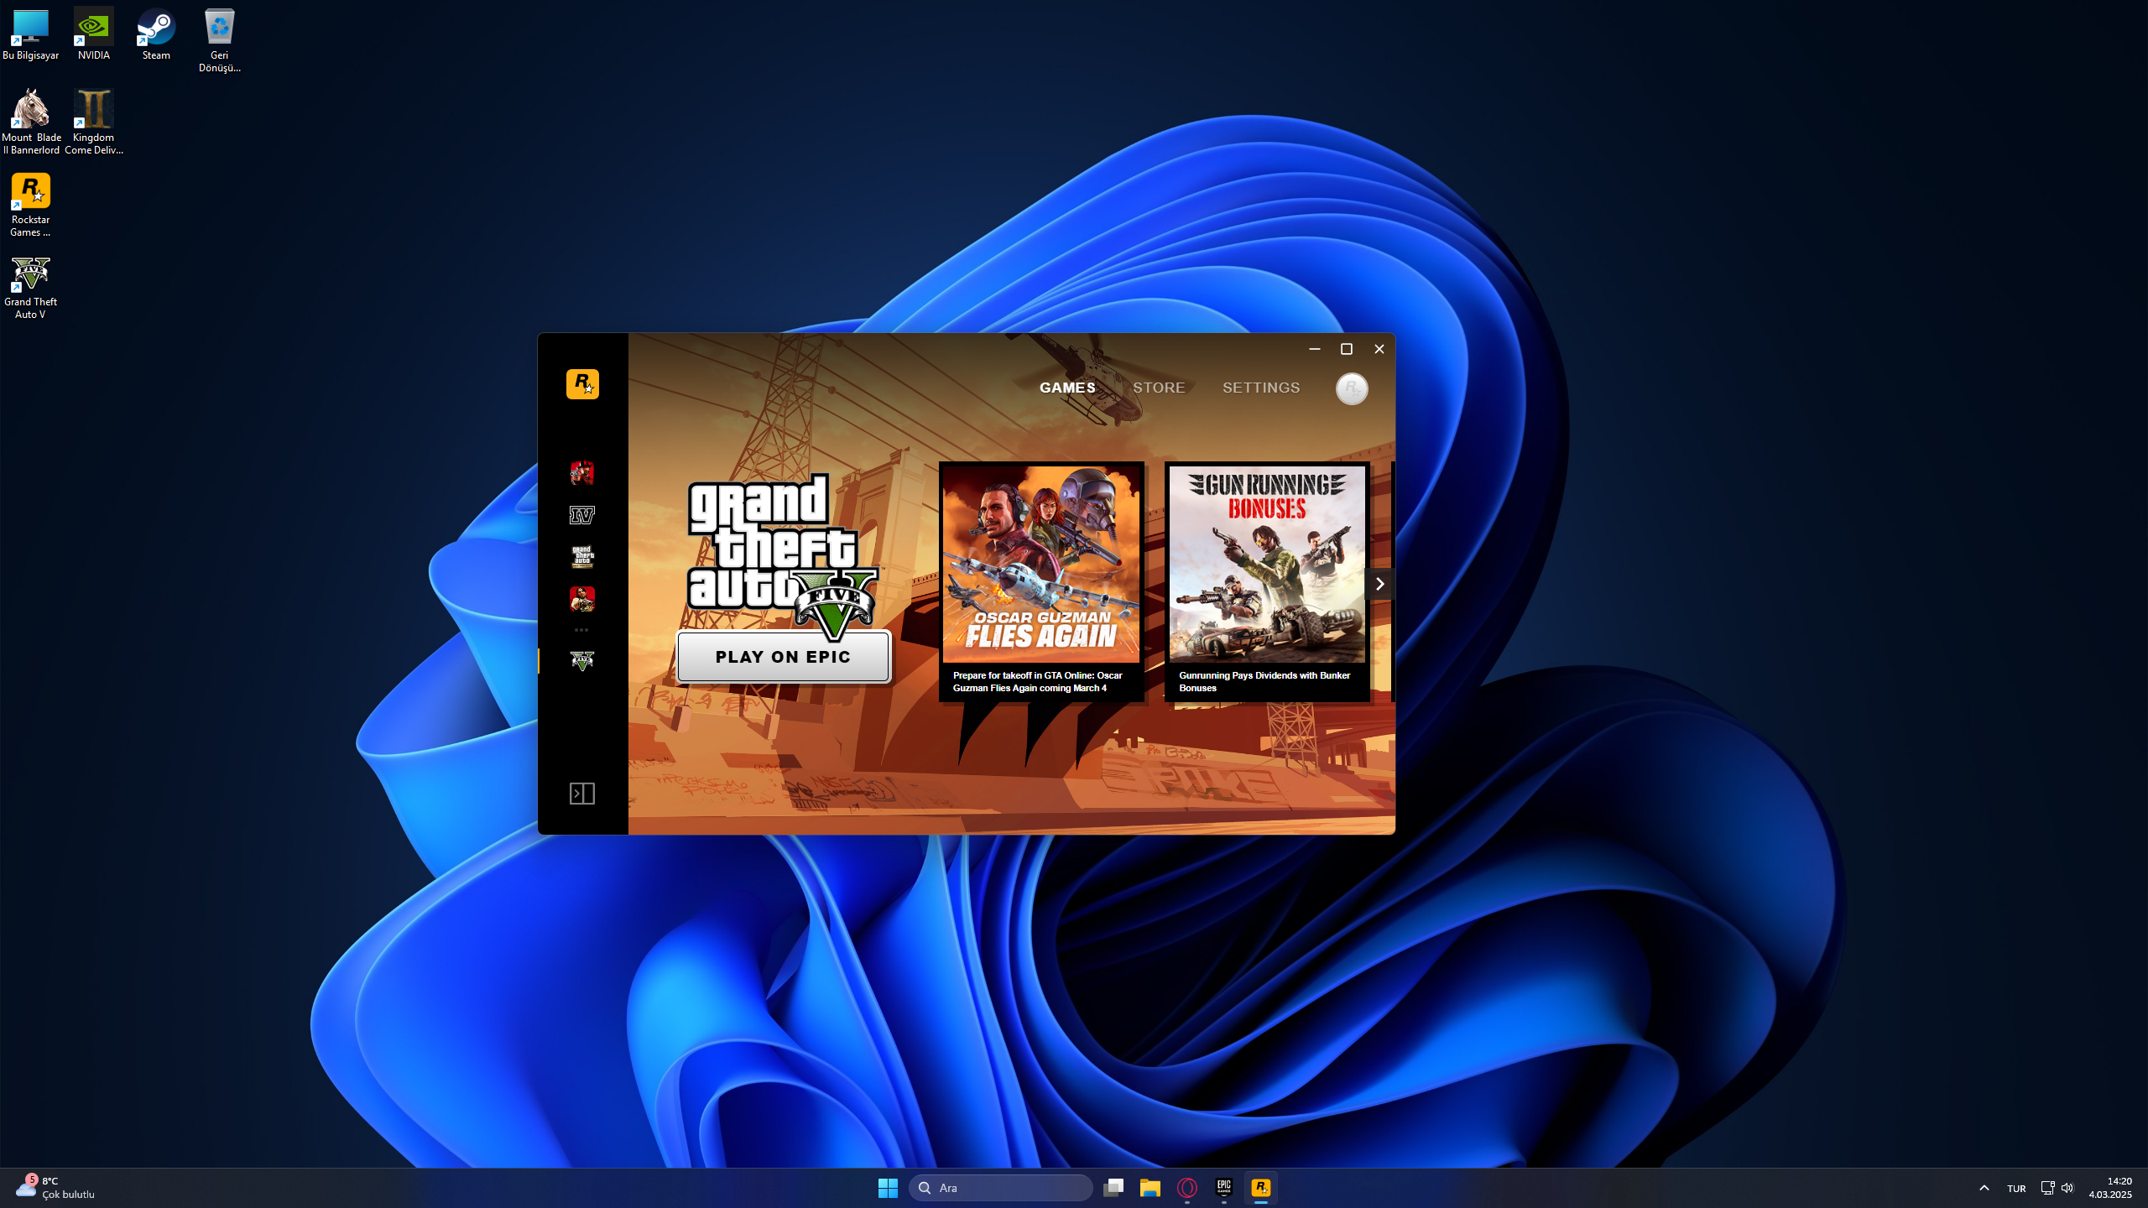Switch TUR keyboard language indicator
The height and width of the screenshot is (1208, 2148).
[2016, 1189]
